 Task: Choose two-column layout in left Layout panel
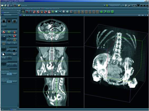(9, 21)
